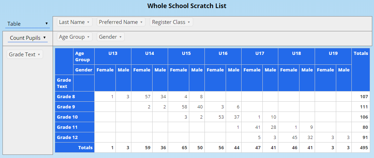This screenshot has height=158, width=374.
Task: Click Grade 9 row total 111
Action: (x=363, y=107)
